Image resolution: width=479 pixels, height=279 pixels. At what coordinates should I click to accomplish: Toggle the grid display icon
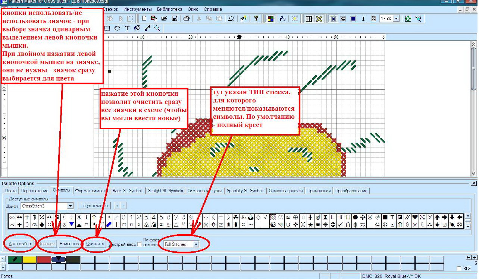click(309, 19)
